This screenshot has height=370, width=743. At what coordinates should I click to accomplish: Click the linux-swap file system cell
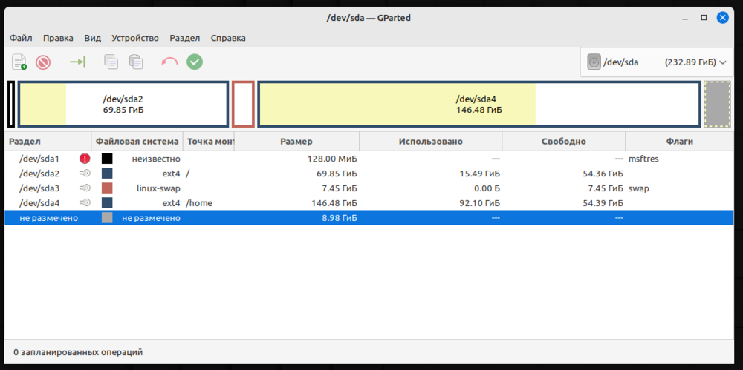(x=158, y=188)
